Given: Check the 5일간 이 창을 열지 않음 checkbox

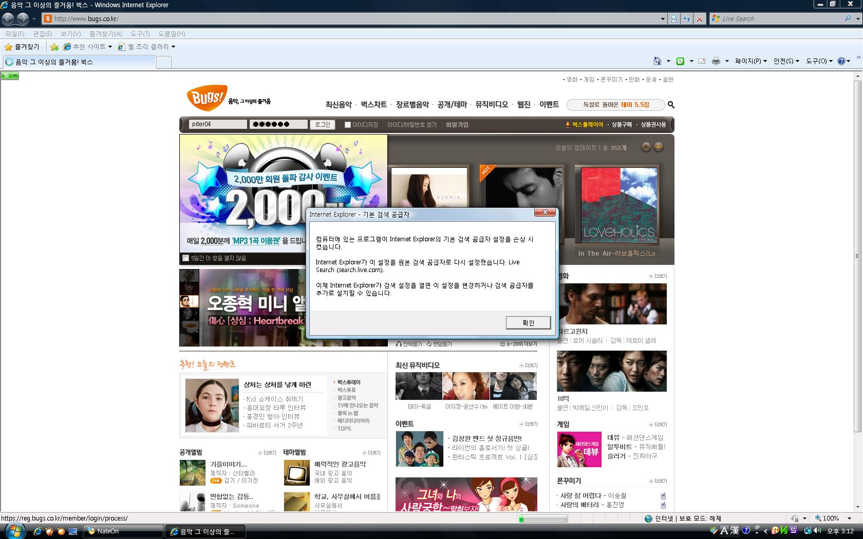Looking at the screenshot, I should click(186, 258).
